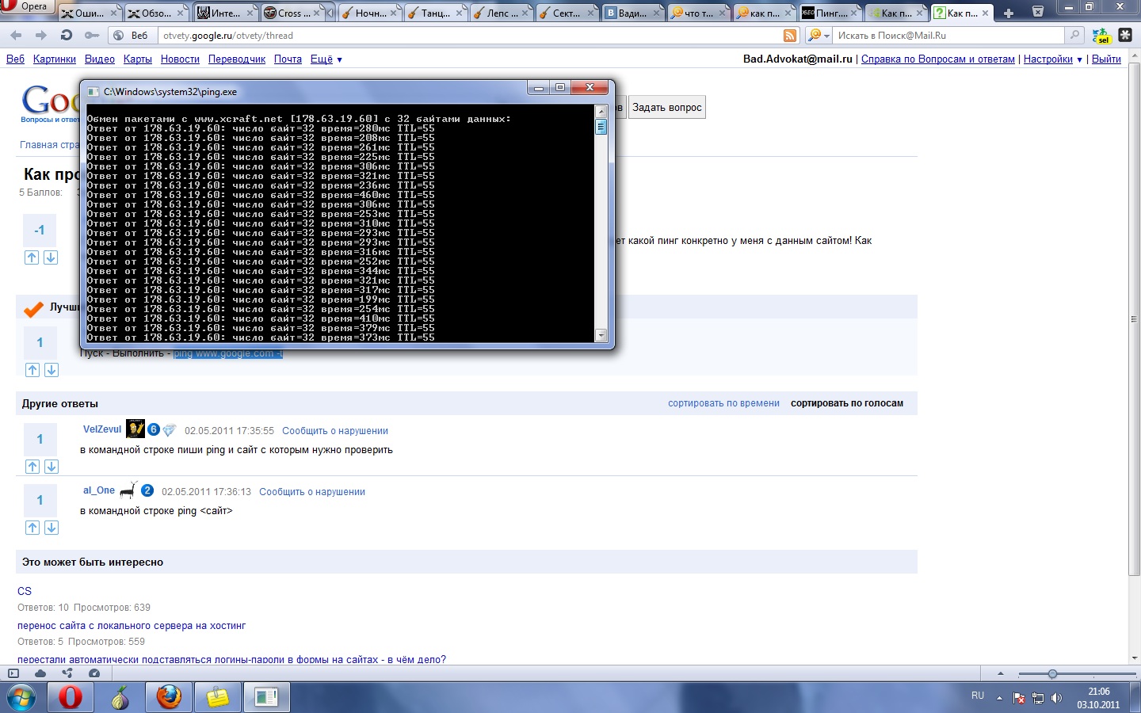The image size is (1141, 713).
Task: Open al_One's user profile
Action: 99,490
